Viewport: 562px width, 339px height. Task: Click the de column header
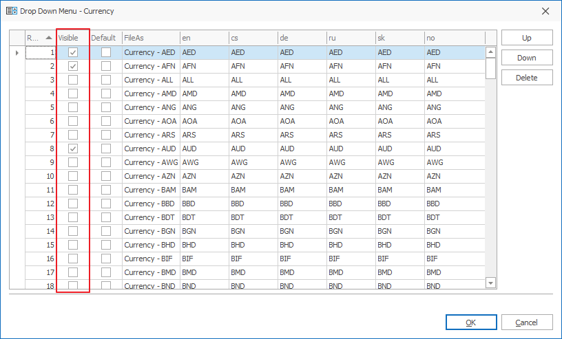tap(302, 38)
